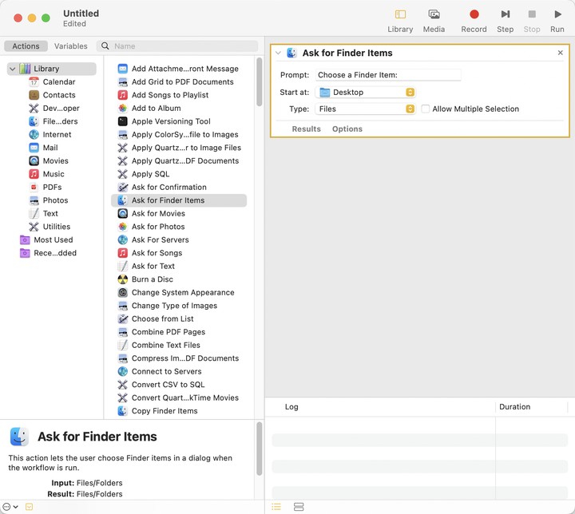Select Burn a Disc action
Image resolution: width=575 pixels, height=514 pixels.
152,279
